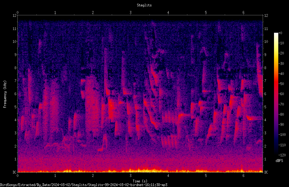Click the 1 second tick on the bottom axis
Image resolution: width=289 pixels, height=187 pixels.
click(55, 176)
